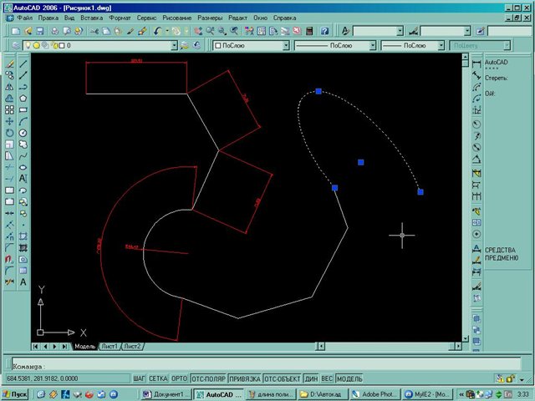Image resolution: width=535 pixels, height=401 pixels.
Task: Choose the Circle drawing tool
Action: (x=23, y=132)
